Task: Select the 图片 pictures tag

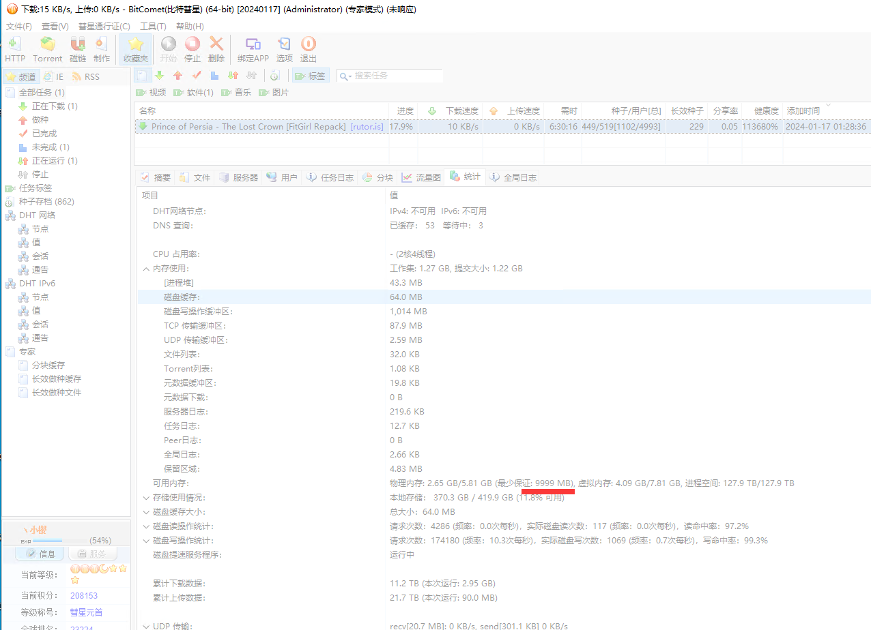Action: coord(274,93)
